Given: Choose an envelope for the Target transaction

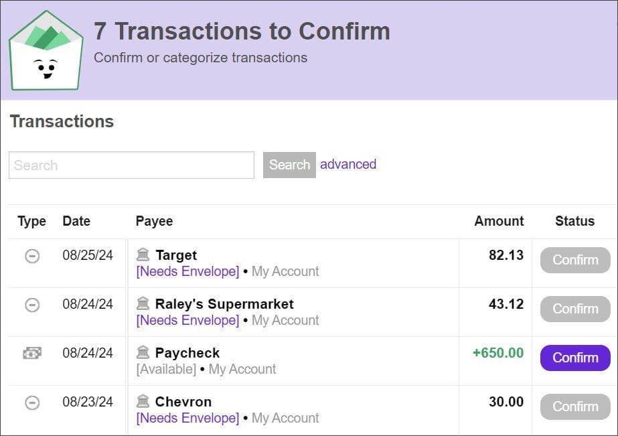Looking at the screenshot, I should pyautogui.click(x=187, y=271).
